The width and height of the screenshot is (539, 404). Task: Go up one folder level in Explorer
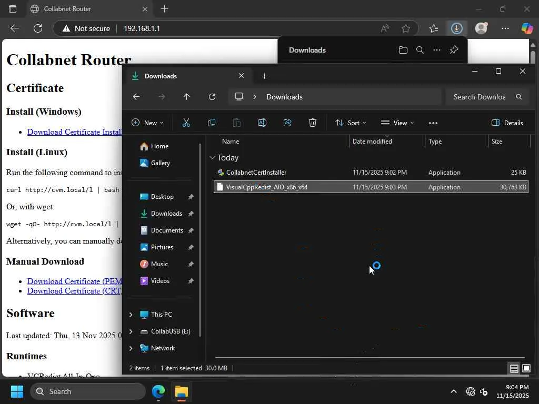pos(187,97)
